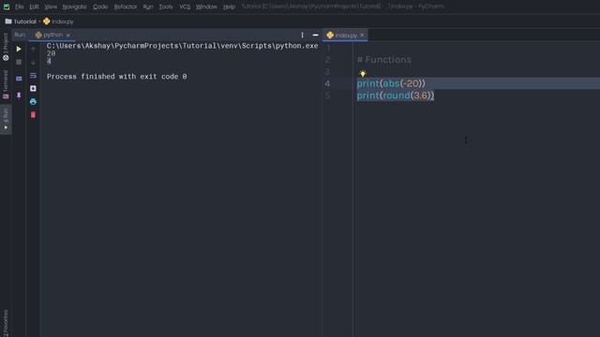Open Run panel options three-dot menu

coord(302,36)
